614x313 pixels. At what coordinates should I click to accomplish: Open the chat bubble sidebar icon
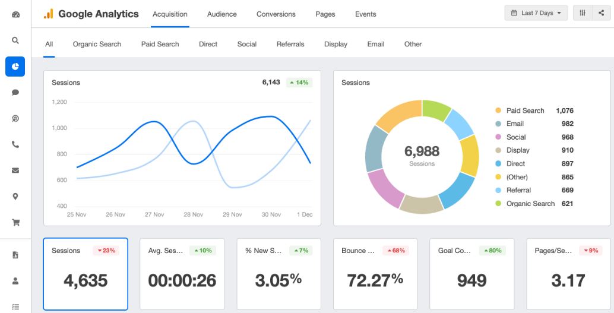[15, 93]
